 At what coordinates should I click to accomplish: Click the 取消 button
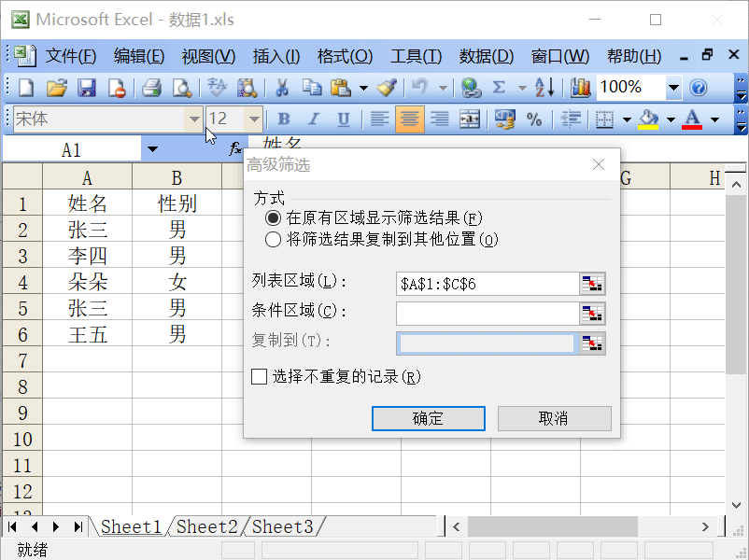pyautogui.click(x=554, y=418)
